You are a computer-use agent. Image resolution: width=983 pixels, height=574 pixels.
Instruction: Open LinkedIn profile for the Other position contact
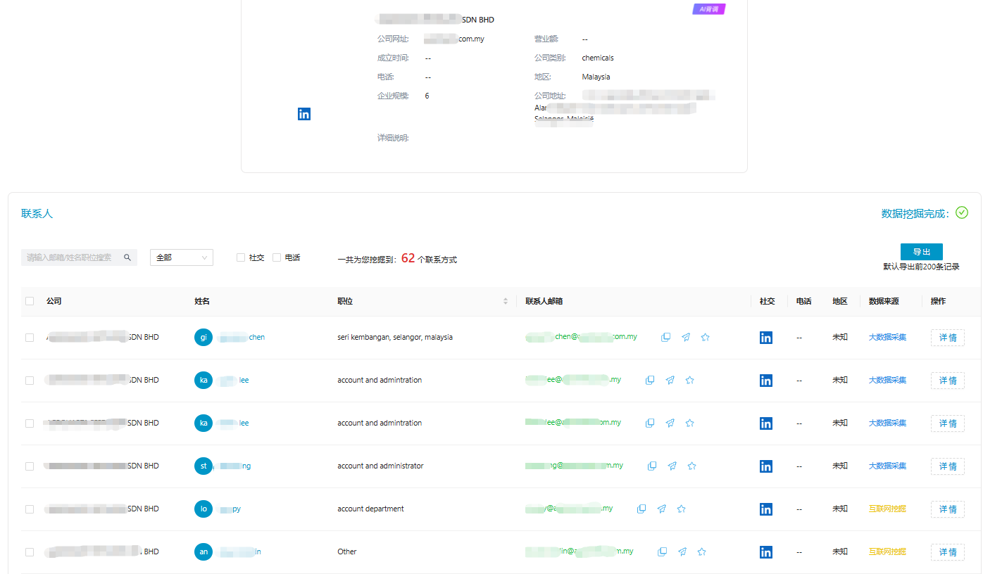[766, 552]
